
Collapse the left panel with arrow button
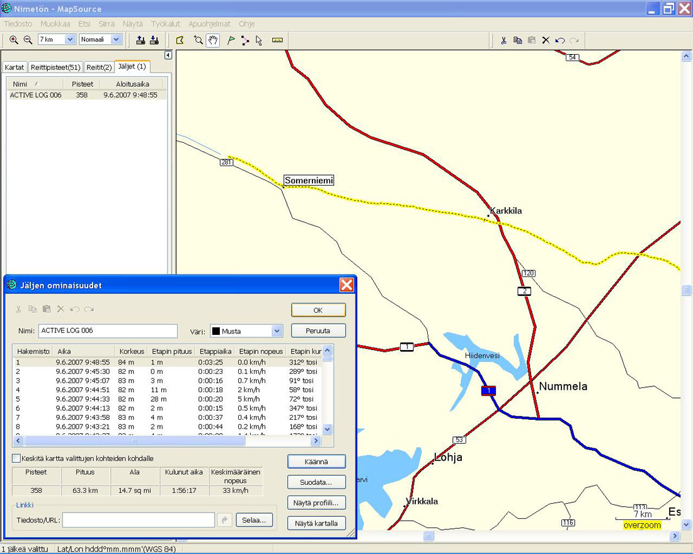point(168,55)
